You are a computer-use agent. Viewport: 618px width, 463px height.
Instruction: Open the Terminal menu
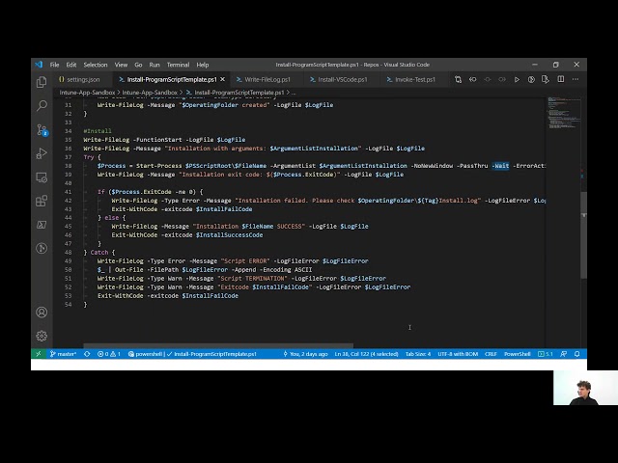point(178,65)
